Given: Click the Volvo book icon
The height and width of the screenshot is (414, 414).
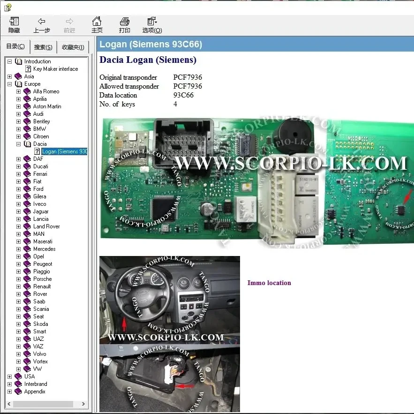Looking at the screenshot, I should (x=27, y=354).
